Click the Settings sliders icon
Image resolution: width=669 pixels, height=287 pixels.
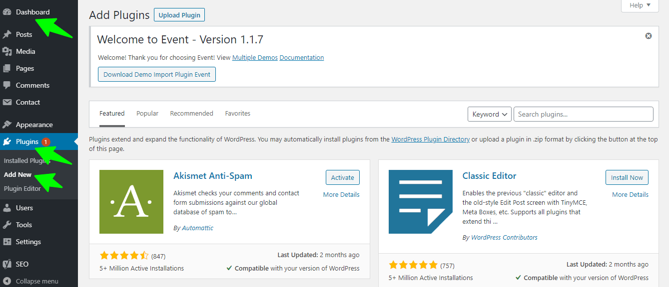pyautogui.click(x=7, y=242)
